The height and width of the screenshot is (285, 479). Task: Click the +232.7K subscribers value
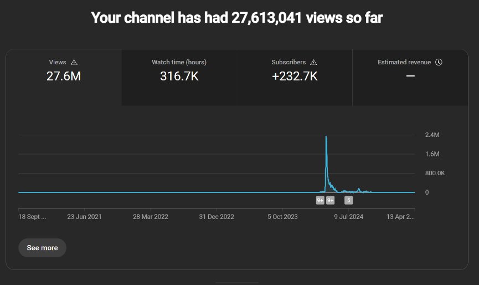pyautogui.click(x=295, y=76)
